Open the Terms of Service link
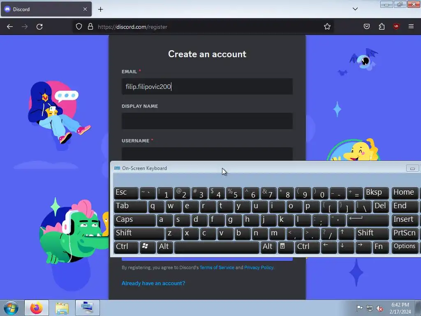The image size is (421, 316). pyautogui.click(x=217, y=267)
